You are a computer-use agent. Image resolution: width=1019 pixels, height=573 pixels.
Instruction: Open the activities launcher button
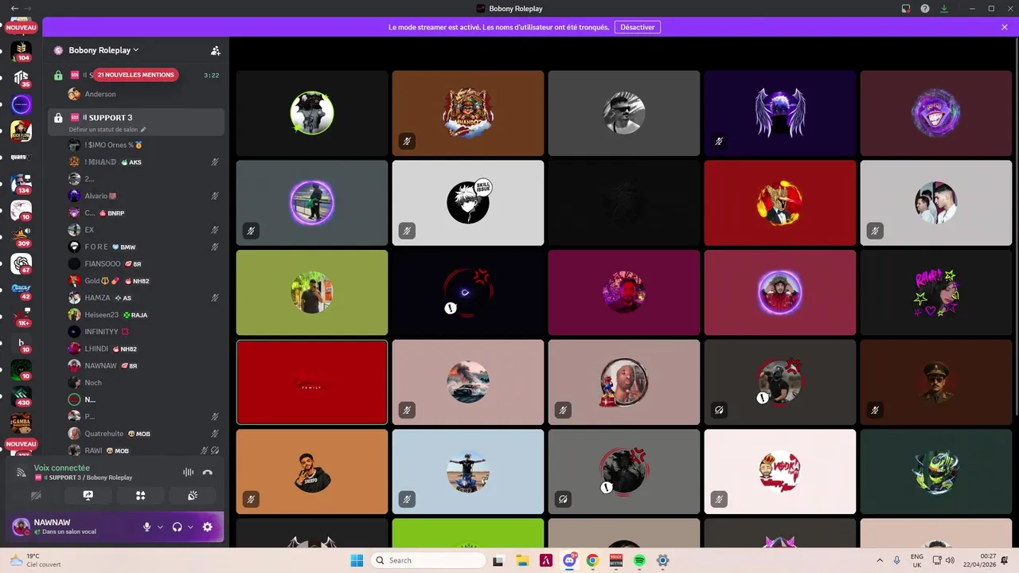point(140,495)
